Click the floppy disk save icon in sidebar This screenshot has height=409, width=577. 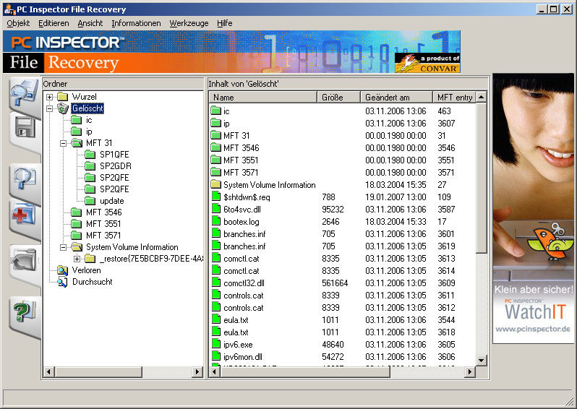tap(25, 128)
